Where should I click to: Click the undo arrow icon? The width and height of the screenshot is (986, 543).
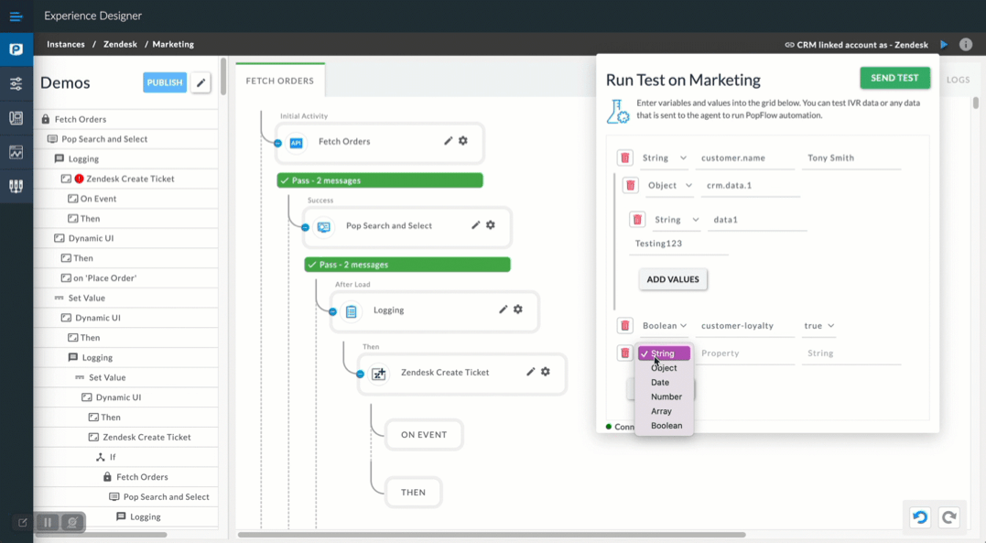[x=920, y=517]
